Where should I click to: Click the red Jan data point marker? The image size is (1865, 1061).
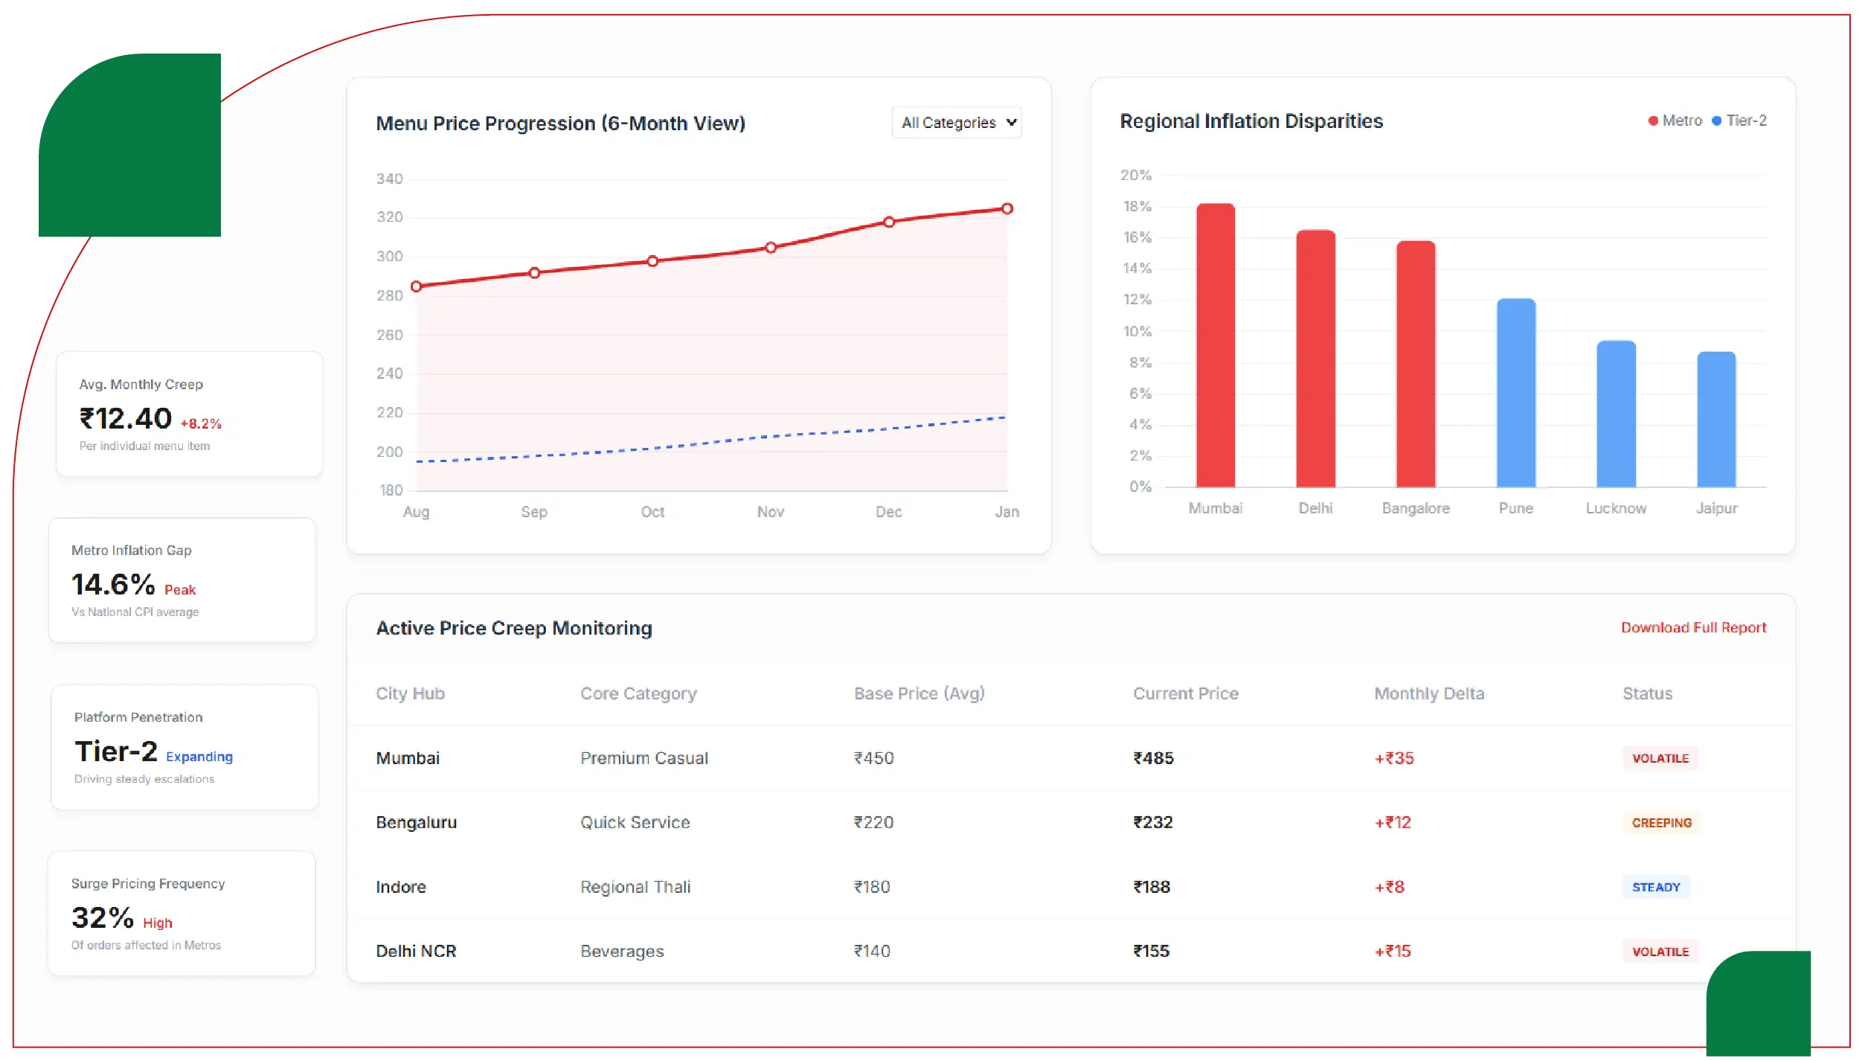(1007, 208)
